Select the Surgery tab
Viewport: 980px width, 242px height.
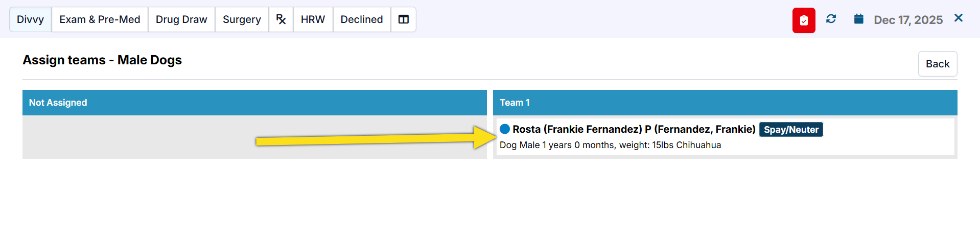[x=242, y=19]
